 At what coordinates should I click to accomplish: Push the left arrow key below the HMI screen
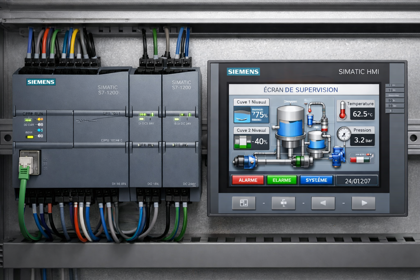(x=323, y=203)
